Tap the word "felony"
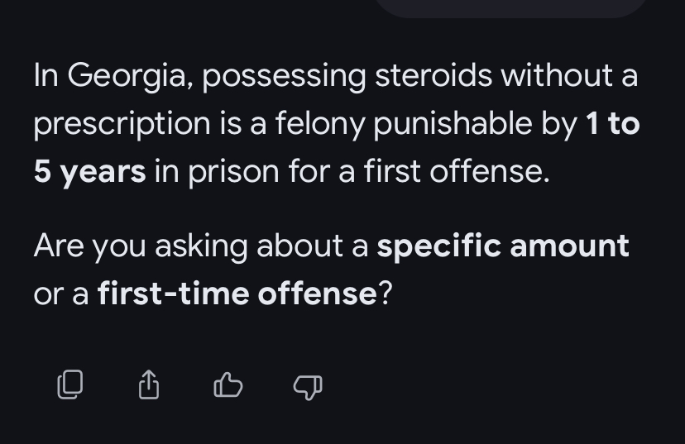685x444 pixels. coord(323,125)
